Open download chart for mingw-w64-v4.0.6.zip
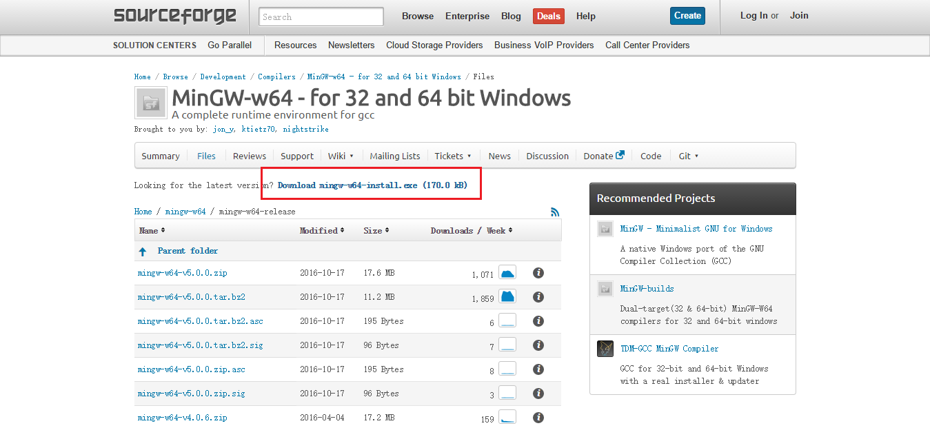The height and width of the screenshot is (428, 930). coord(507,418)
